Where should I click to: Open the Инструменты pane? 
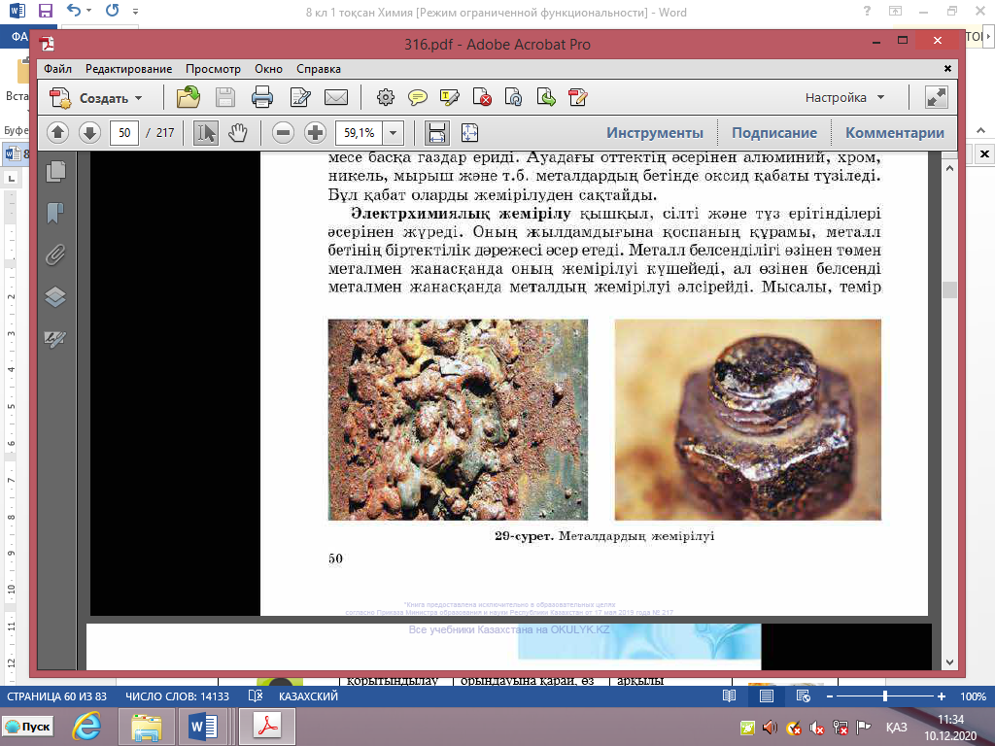coord(655,133)
